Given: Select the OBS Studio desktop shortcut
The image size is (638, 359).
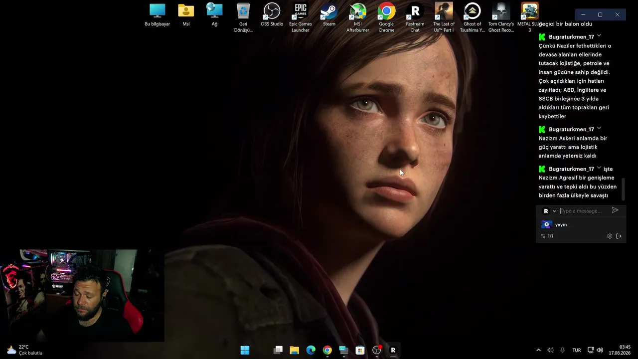Looking at the screenshot, I should coord(272,15).
